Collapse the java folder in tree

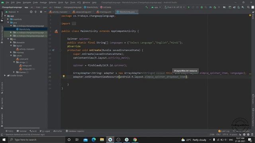pyautogui.click(x=8, y=23)
